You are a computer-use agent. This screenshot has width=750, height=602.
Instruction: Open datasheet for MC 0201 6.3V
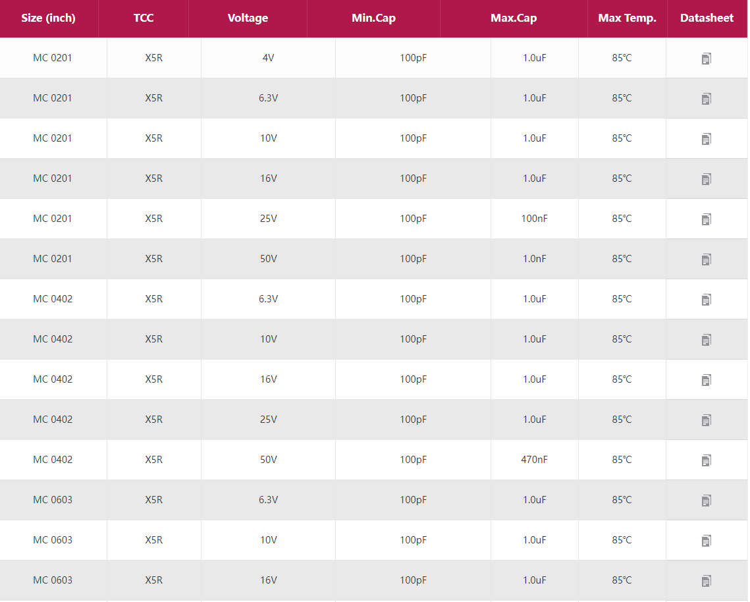coord(706,99)
